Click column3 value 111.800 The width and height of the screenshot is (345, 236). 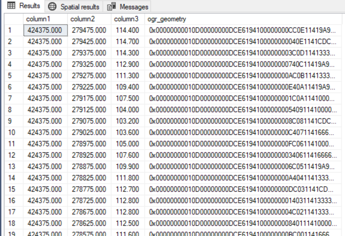(x=128, y=178)
